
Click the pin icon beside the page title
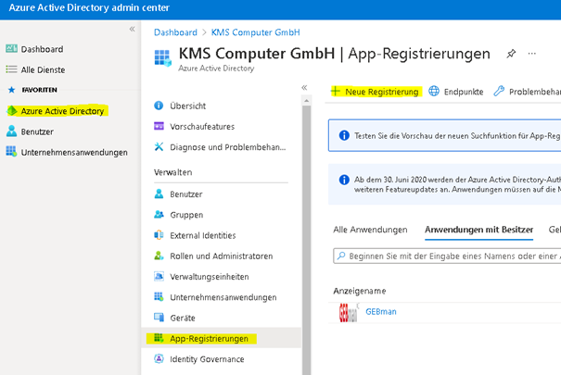point(510,55)
